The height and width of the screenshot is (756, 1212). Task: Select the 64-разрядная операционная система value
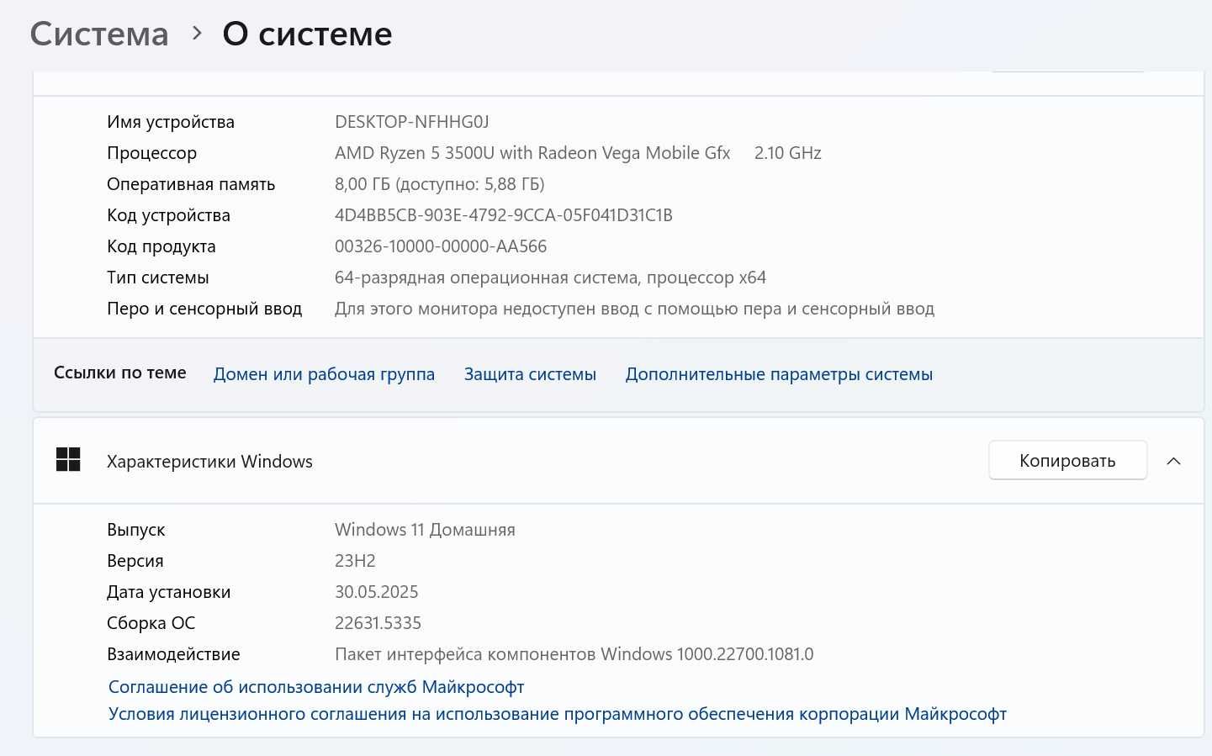pos(550,278)
